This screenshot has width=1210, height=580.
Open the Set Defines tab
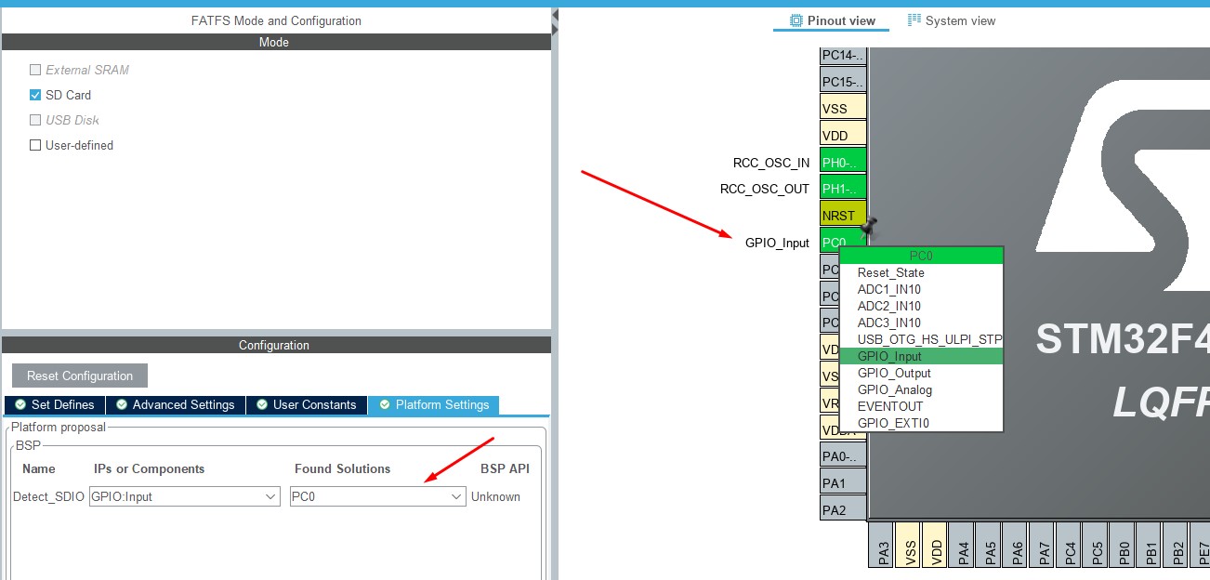click(x=55, y=405)
